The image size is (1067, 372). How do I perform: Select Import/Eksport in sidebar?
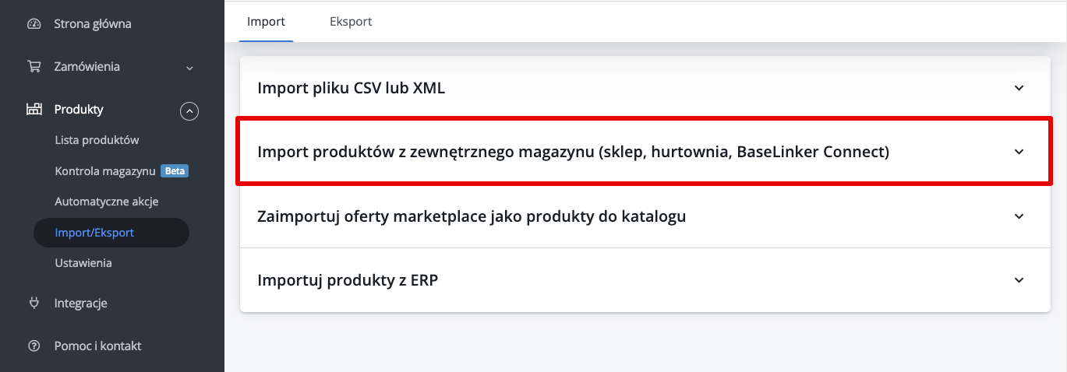[94, 233]
